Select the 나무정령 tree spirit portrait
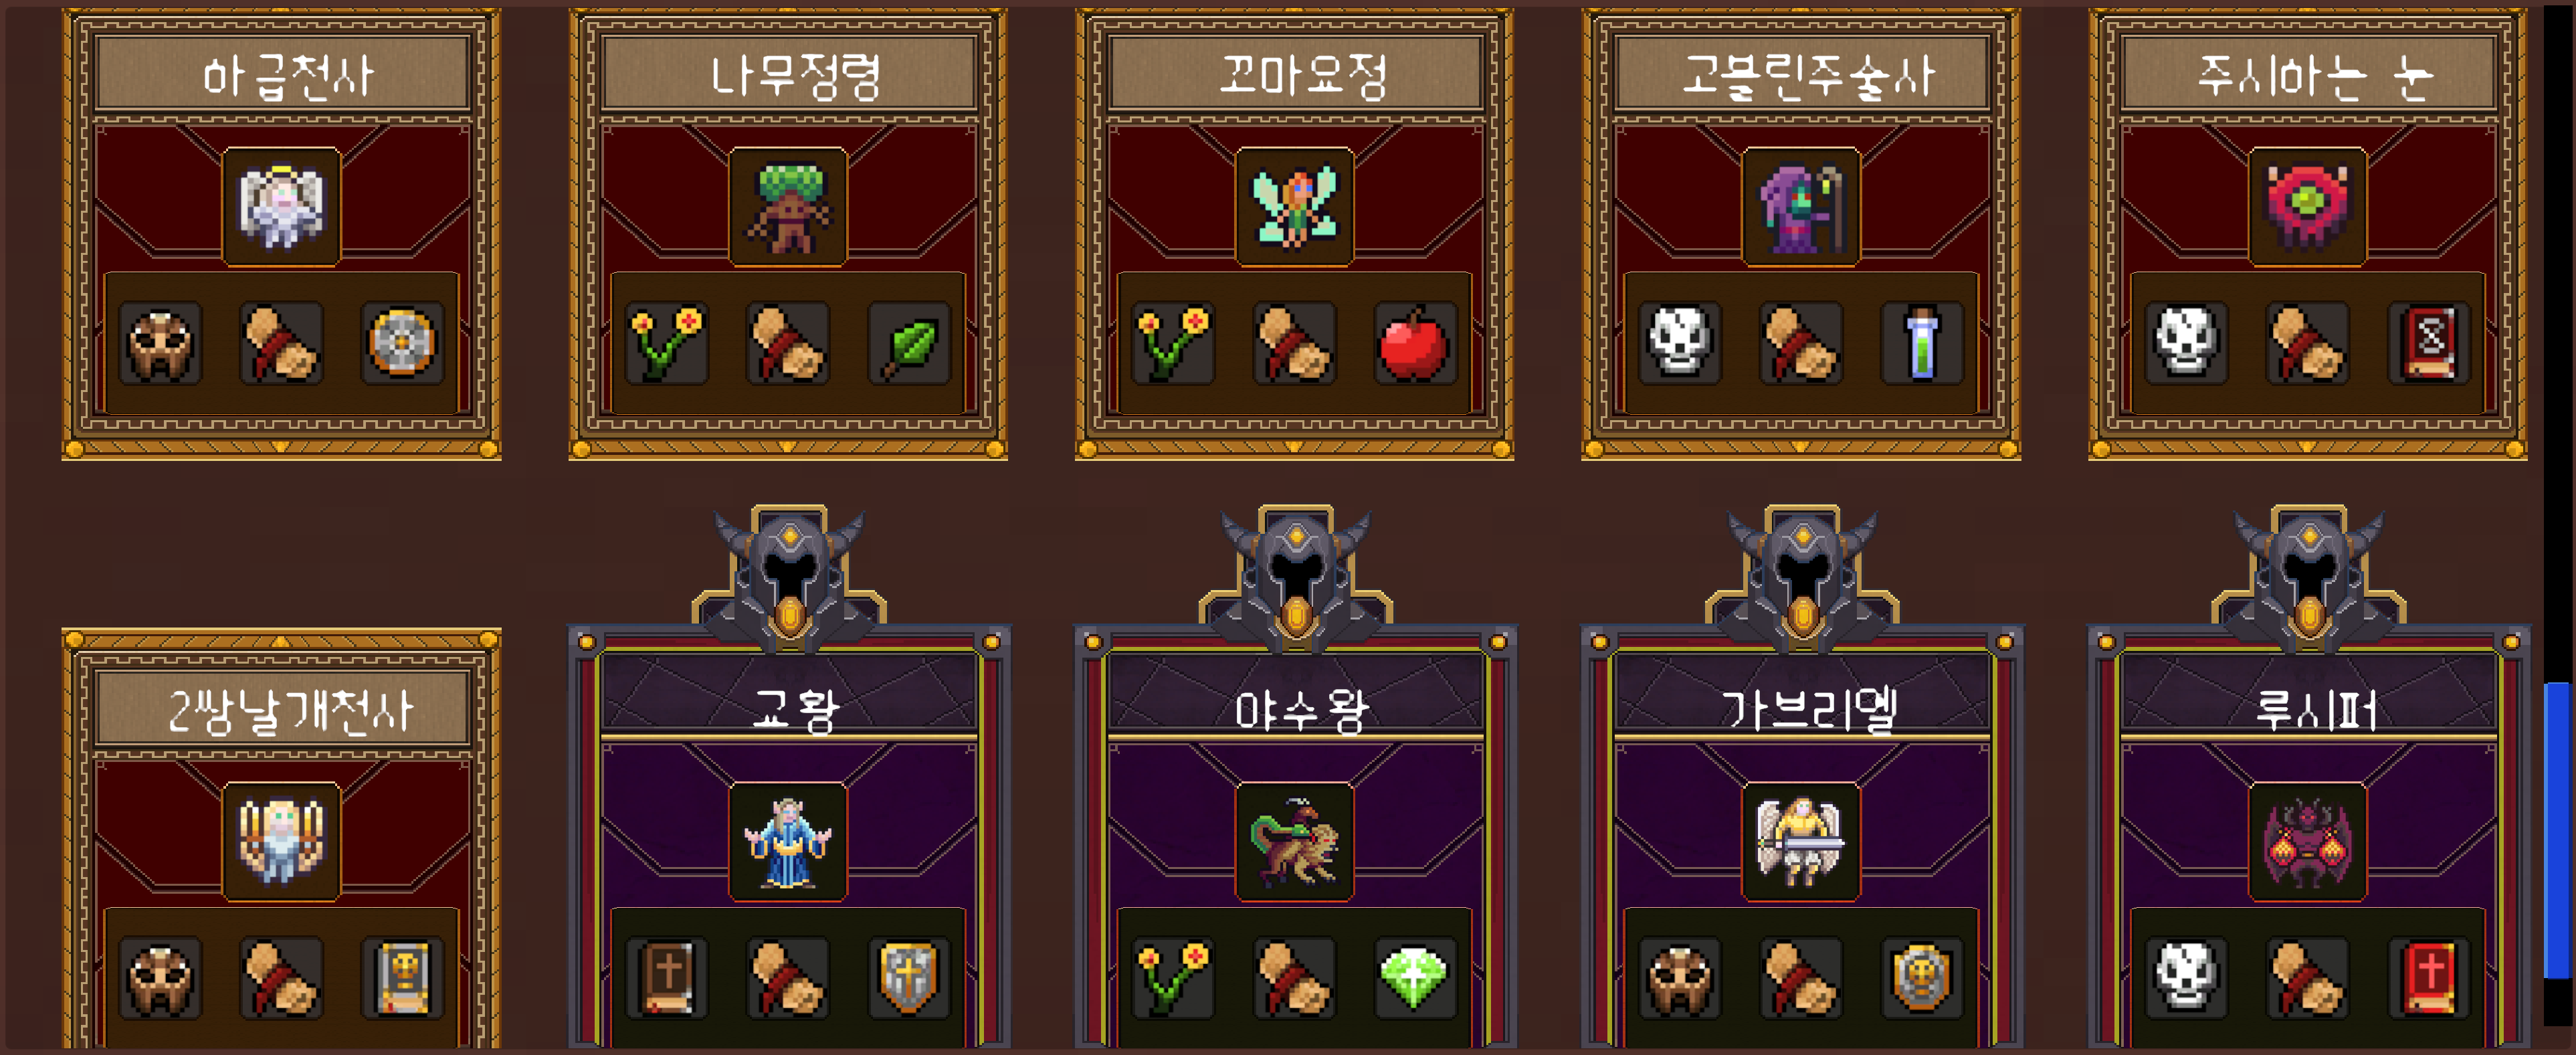This screenshot has height=1055, width=2576. [788, 207]
